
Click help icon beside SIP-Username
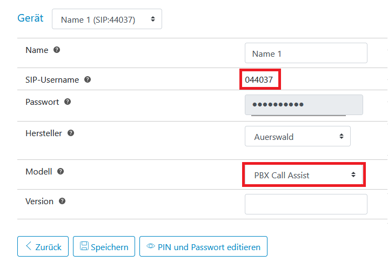click(88, 79)
